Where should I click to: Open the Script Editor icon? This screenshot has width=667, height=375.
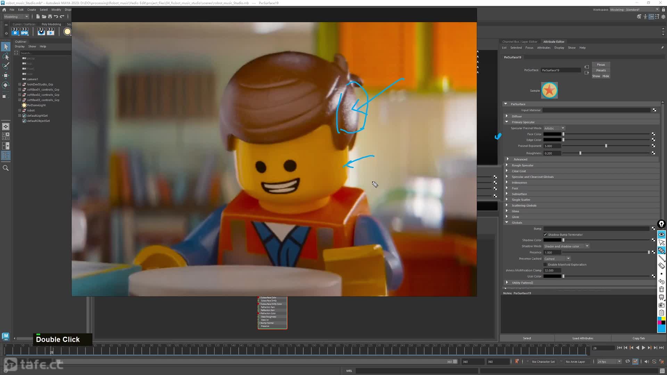(x=662, y=371)
